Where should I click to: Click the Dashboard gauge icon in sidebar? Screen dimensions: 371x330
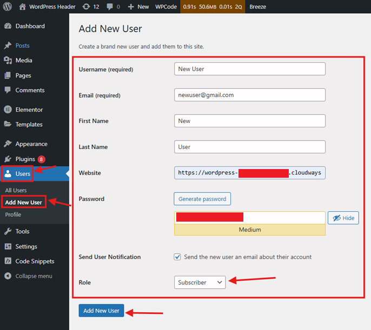(8, 26)
